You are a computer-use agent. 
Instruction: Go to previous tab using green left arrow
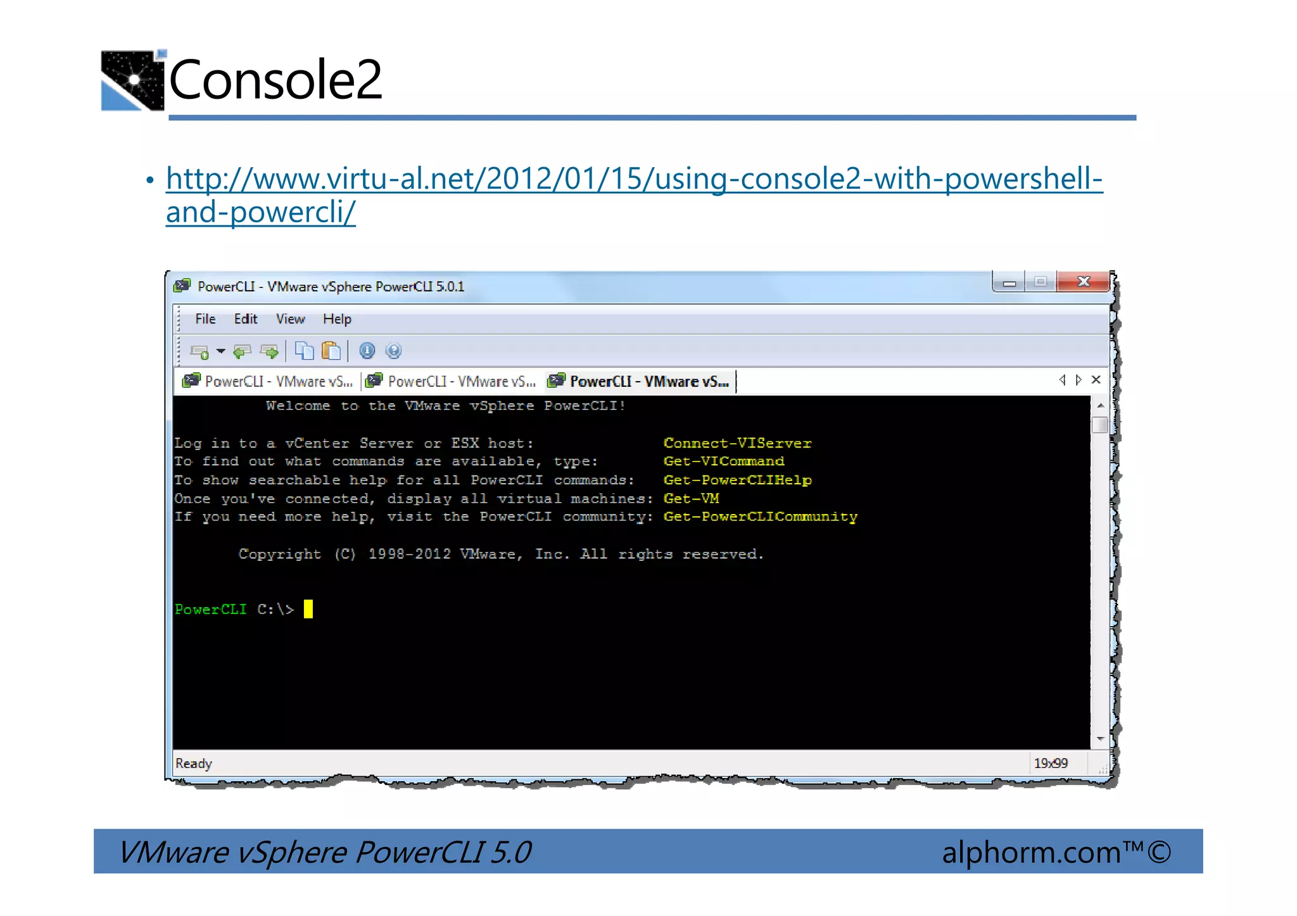point(242,351)
